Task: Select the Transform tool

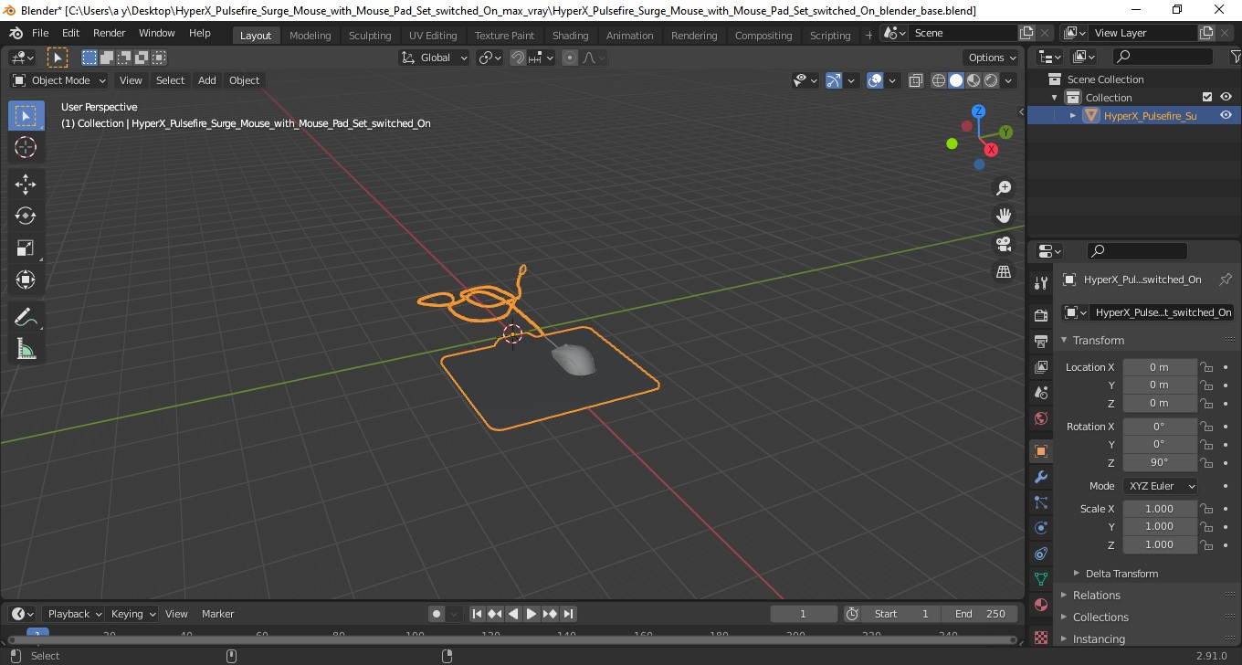Action: 26,280
